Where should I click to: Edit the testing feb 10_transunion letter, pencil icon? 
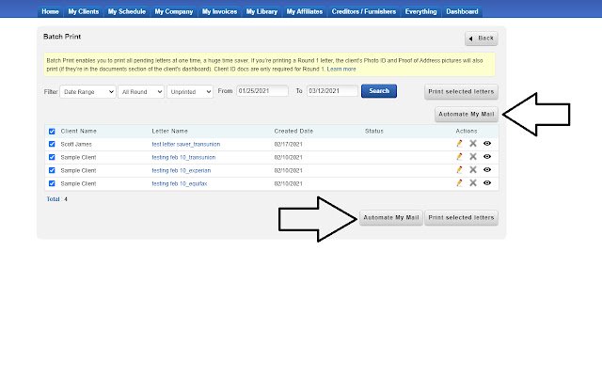point(459,157)
